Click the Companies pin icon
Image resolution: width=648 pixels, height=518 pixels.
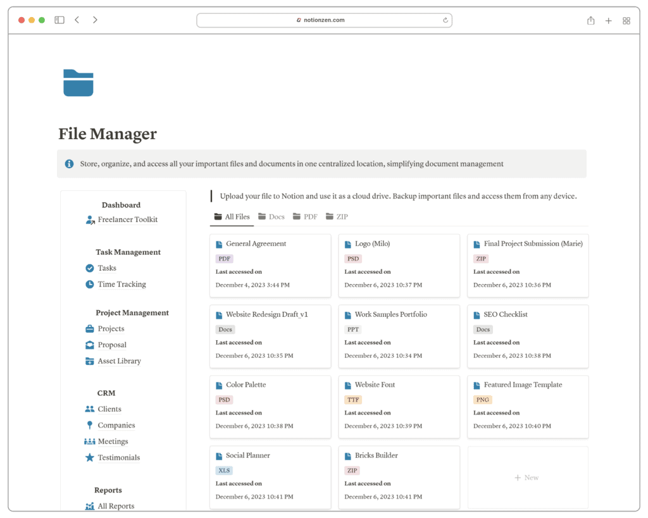tap(90, 426)
